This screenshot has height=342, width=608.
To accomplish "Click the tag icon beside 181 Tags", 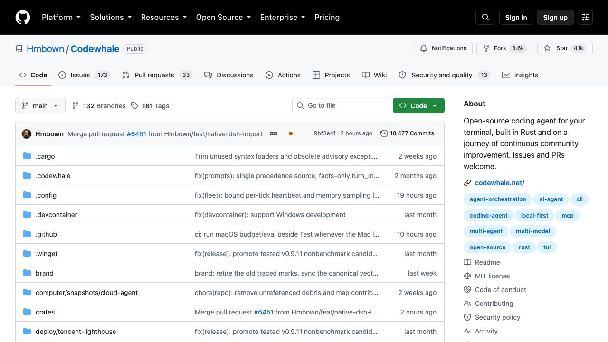I will coord(134,105).
